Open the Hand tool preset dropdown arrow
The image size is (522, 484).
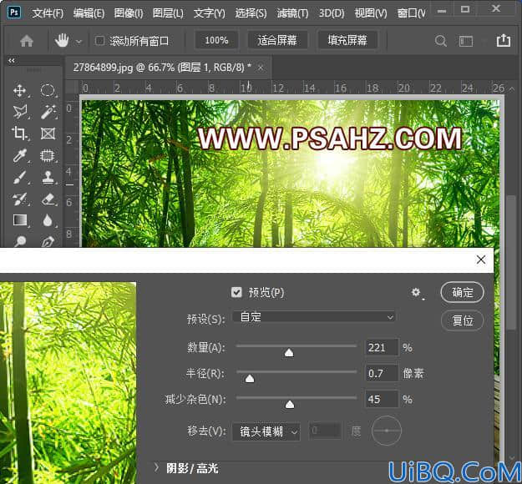tap(79, 42)
